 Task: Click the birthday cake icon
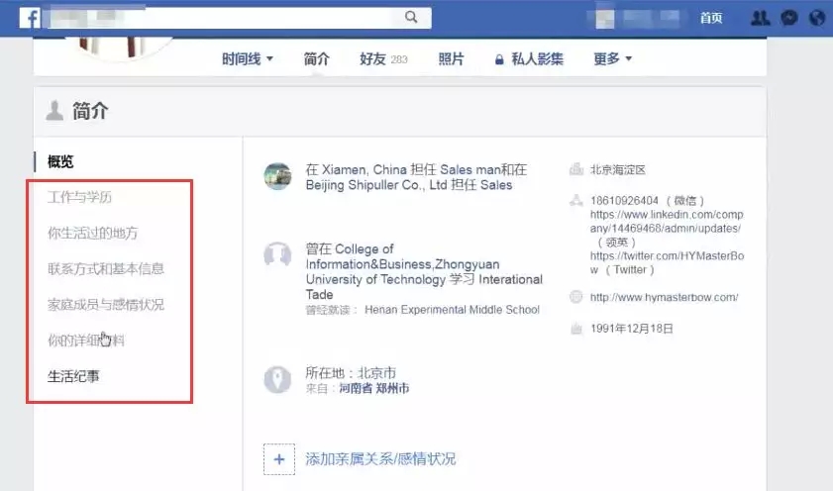coord(576,329)
